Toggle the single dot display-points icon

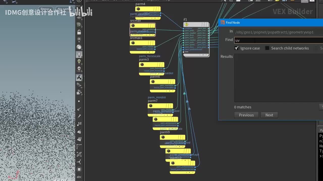click(x=79, y=101)
